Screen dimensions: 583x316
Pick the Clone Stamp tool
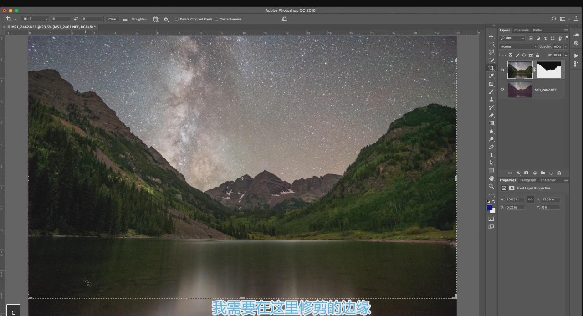[491, 100]
